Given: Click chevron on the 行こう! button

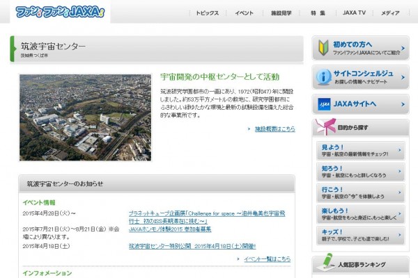Looking at the screenshot, I should click(400, 193).
